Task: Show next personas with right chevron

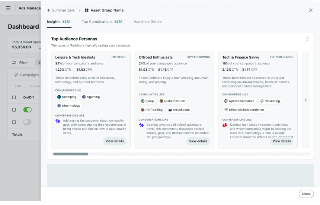Action: pyautogui.click(x=306, y=100)
